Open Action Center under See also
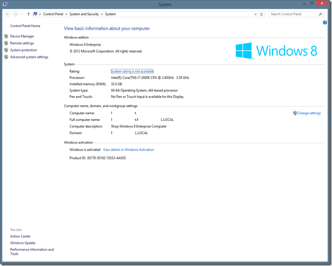Image resolution: width=332 pixels, height=266 pixels. tap(20, 236)
